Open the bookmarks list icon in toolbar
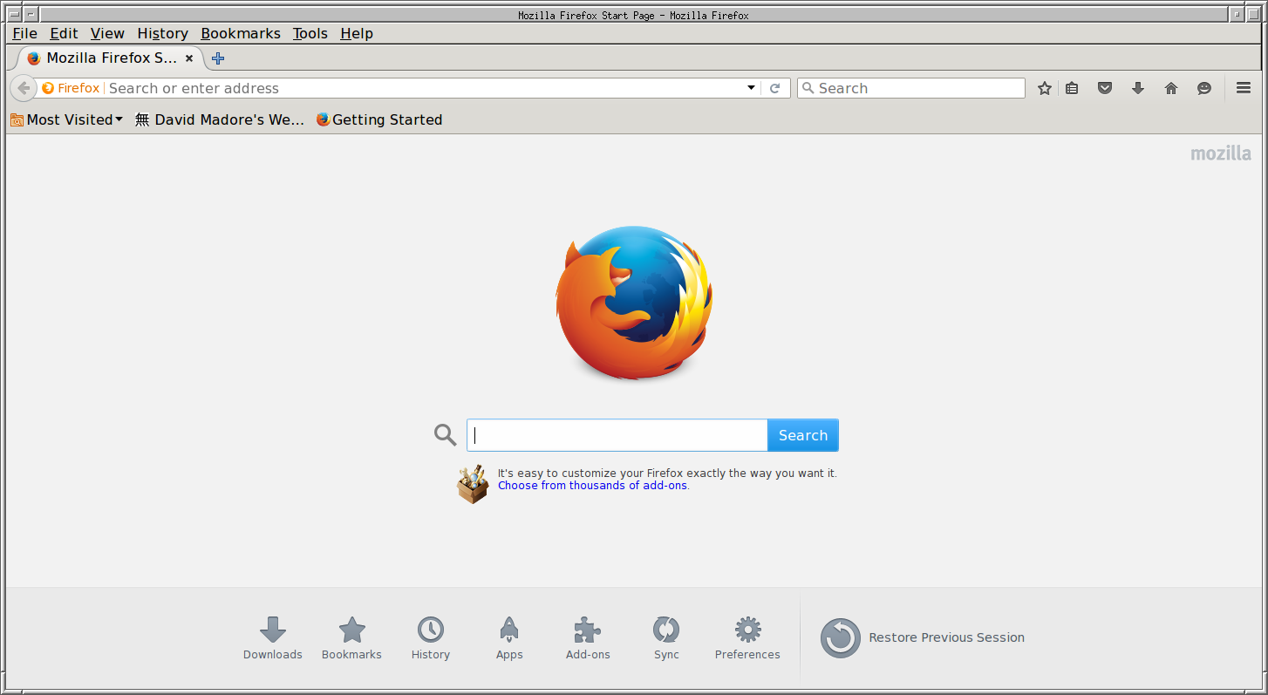This screenshot has height=695, width=1268. tap(1072, 88)
